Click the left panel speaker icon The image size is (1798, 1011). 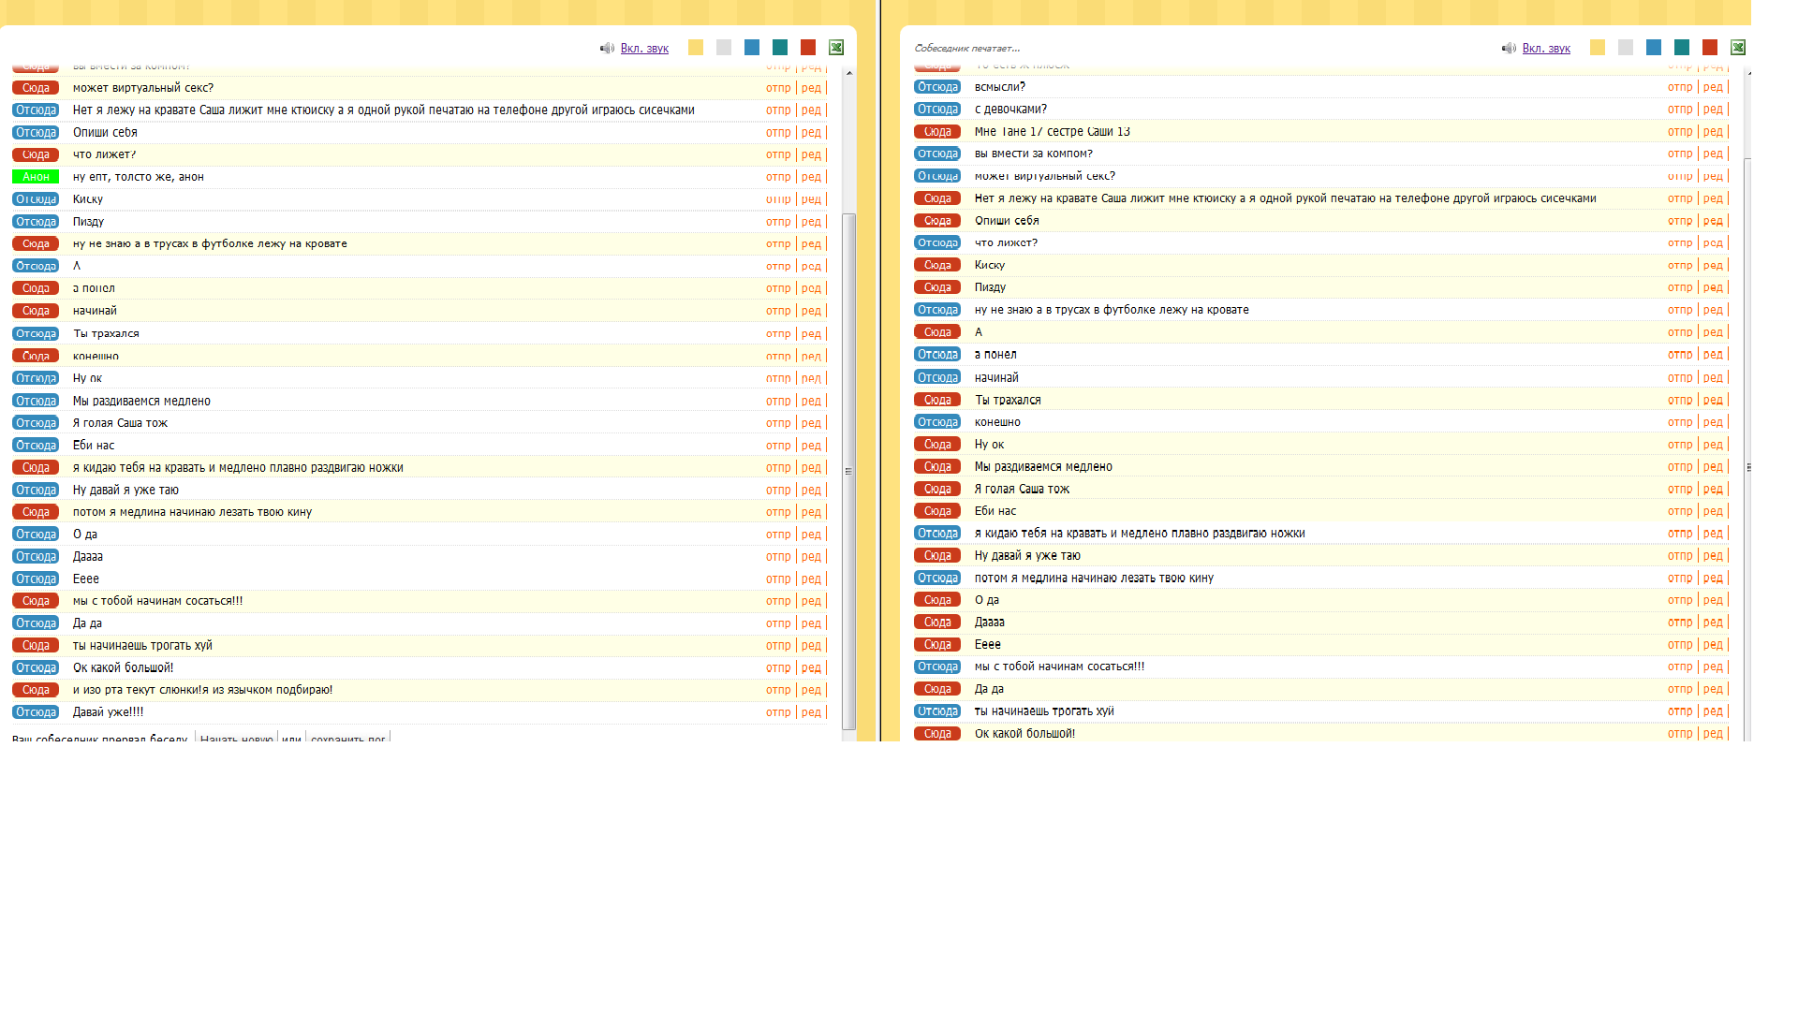[607, 49]
